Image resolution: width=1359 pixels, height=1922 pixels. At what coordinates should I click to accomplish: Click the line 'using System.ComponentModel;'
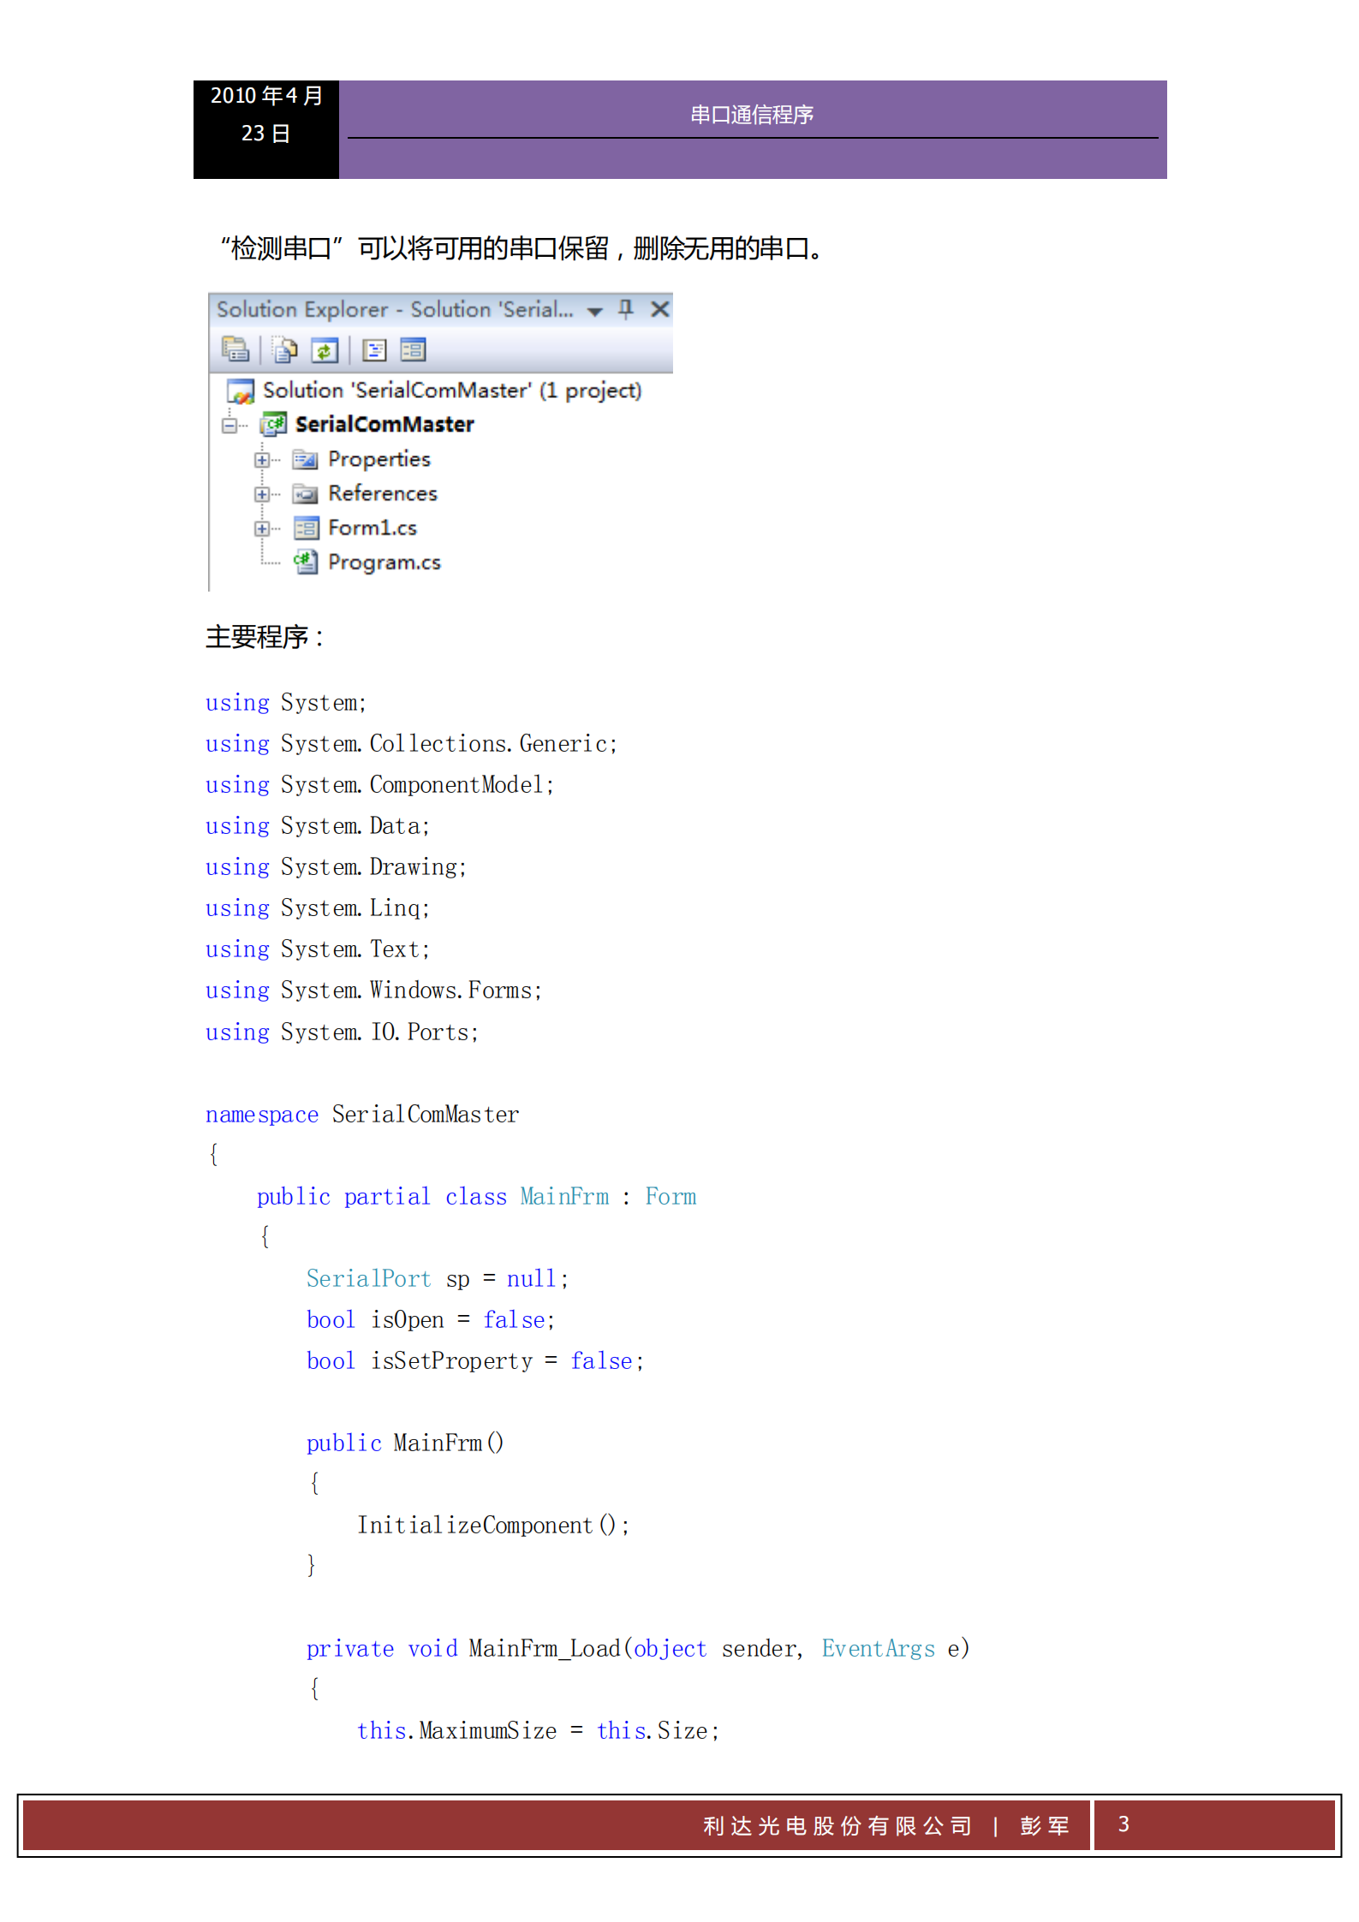click(380, 785)
